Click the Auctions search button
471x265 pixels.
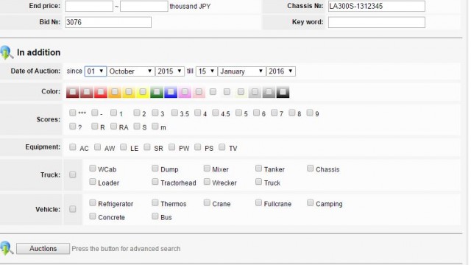(x=43, y=249)
